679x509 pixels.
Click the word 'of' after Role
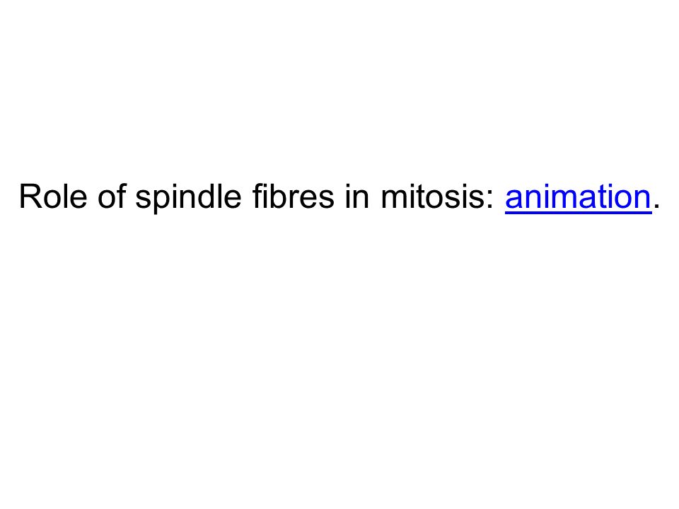(112, 196)
